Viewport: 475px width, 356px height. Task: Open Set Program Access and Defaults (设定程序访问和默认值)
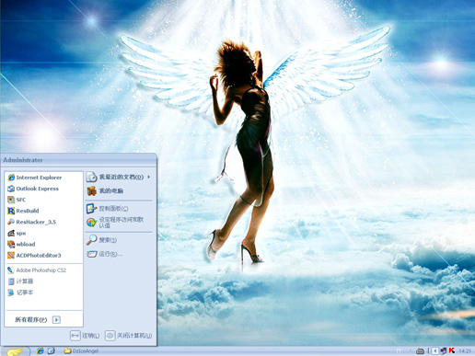pos(119,223)
